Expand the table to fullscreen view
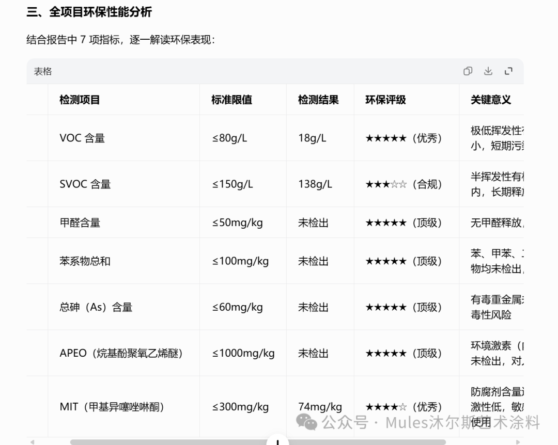 click(508, 71)
